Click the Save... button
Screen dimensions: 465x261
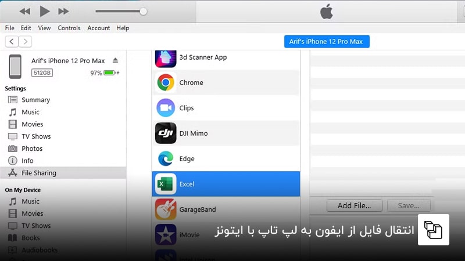click(x=409, y=206)
